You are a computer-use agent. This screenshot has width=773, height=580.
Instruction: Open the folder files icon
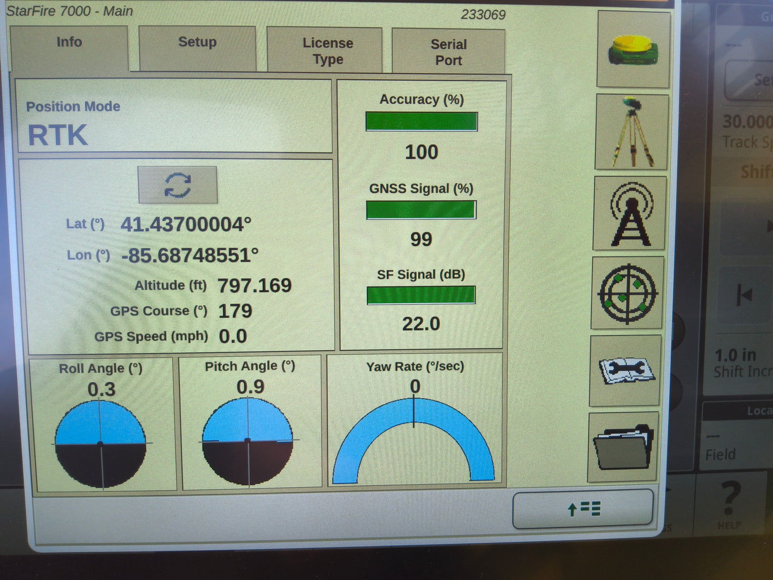pos(623,447)
